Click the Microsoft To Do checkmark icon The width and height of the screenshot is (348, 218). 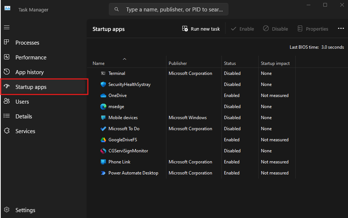click(103, 129)
